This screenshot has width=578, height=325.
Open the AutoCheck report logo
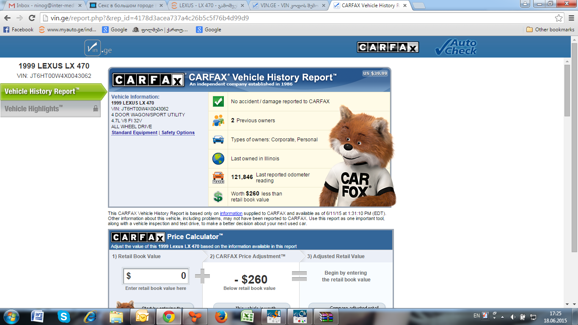(456, 47)
